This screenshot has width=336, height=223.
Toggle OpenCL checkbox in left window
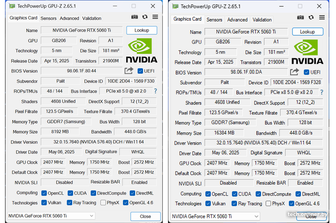(x=44, y=193)
